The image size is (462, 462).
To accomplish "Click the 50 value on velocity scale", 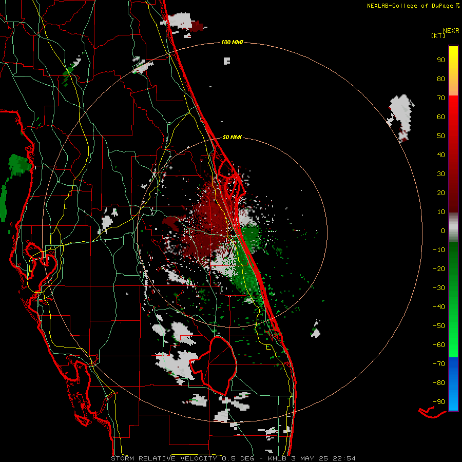I will click(441, 136).
